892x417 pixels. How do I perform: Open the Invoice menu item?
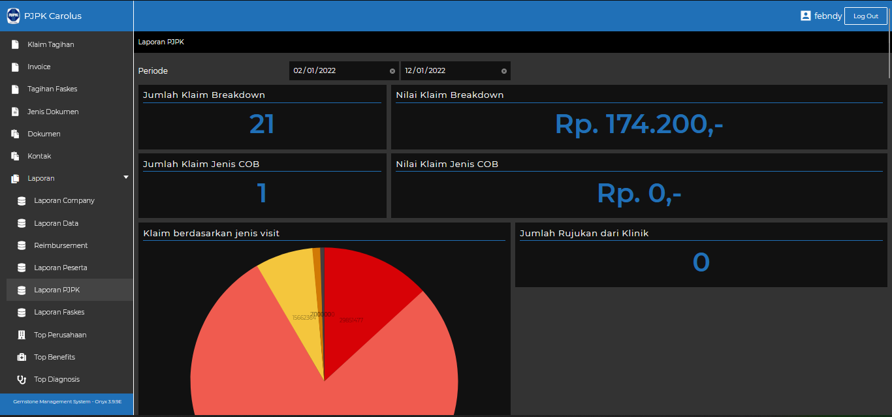(39, 67)
